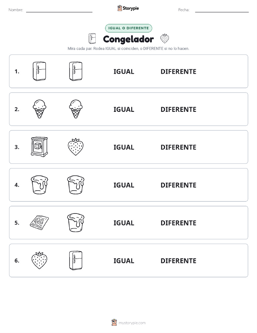
Task: Click the strawberry icon beside Congelador title
Action: pyautogui.click(x=165, y=38)
